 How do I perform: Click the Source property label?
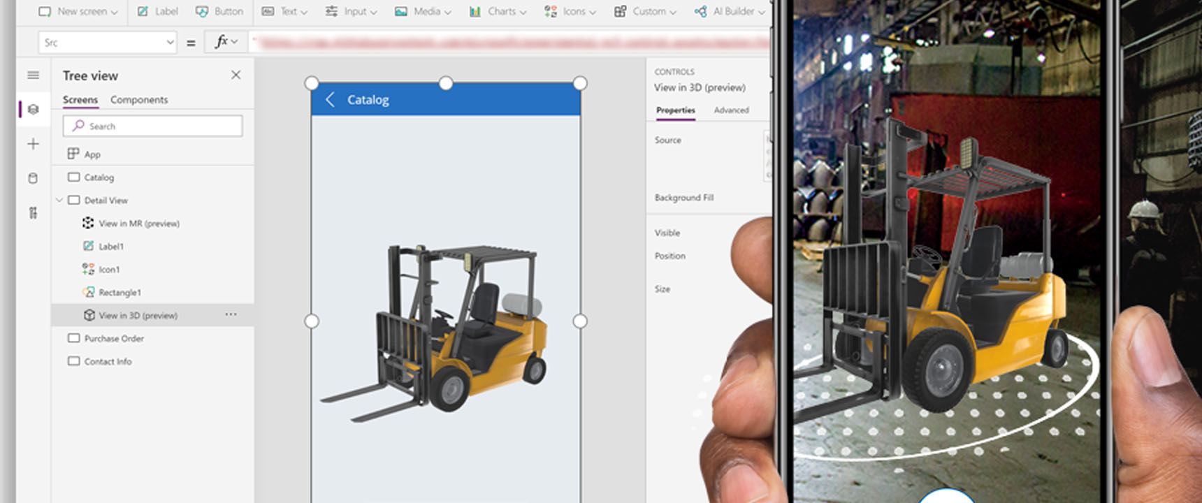tap(668, 140)
